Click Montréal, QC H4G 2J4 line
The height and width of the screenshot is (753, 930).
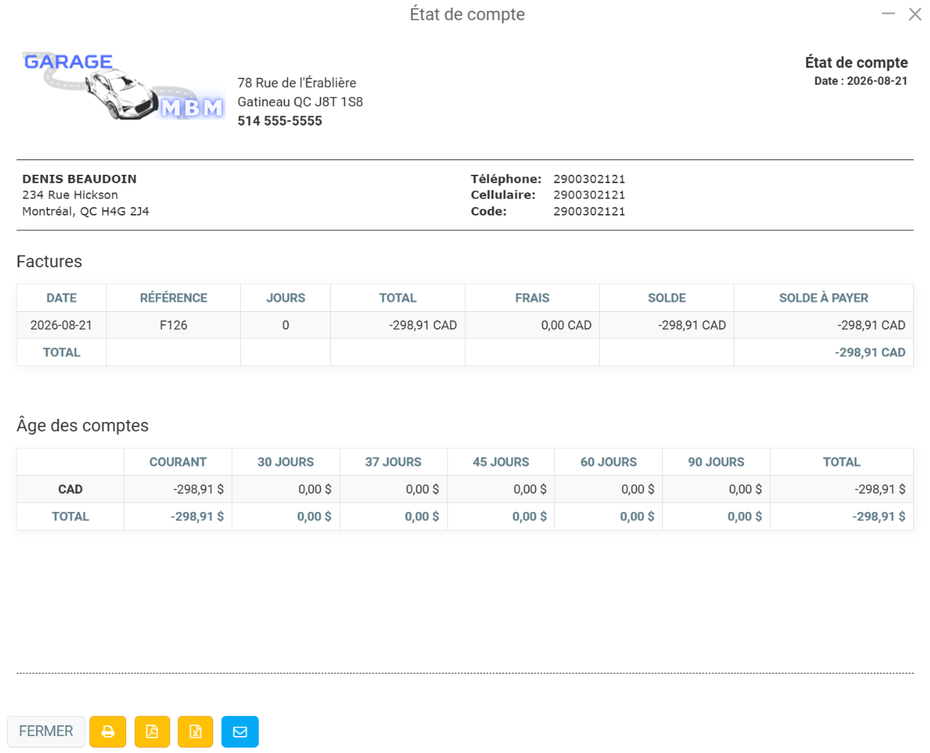(x=85, y=211)
